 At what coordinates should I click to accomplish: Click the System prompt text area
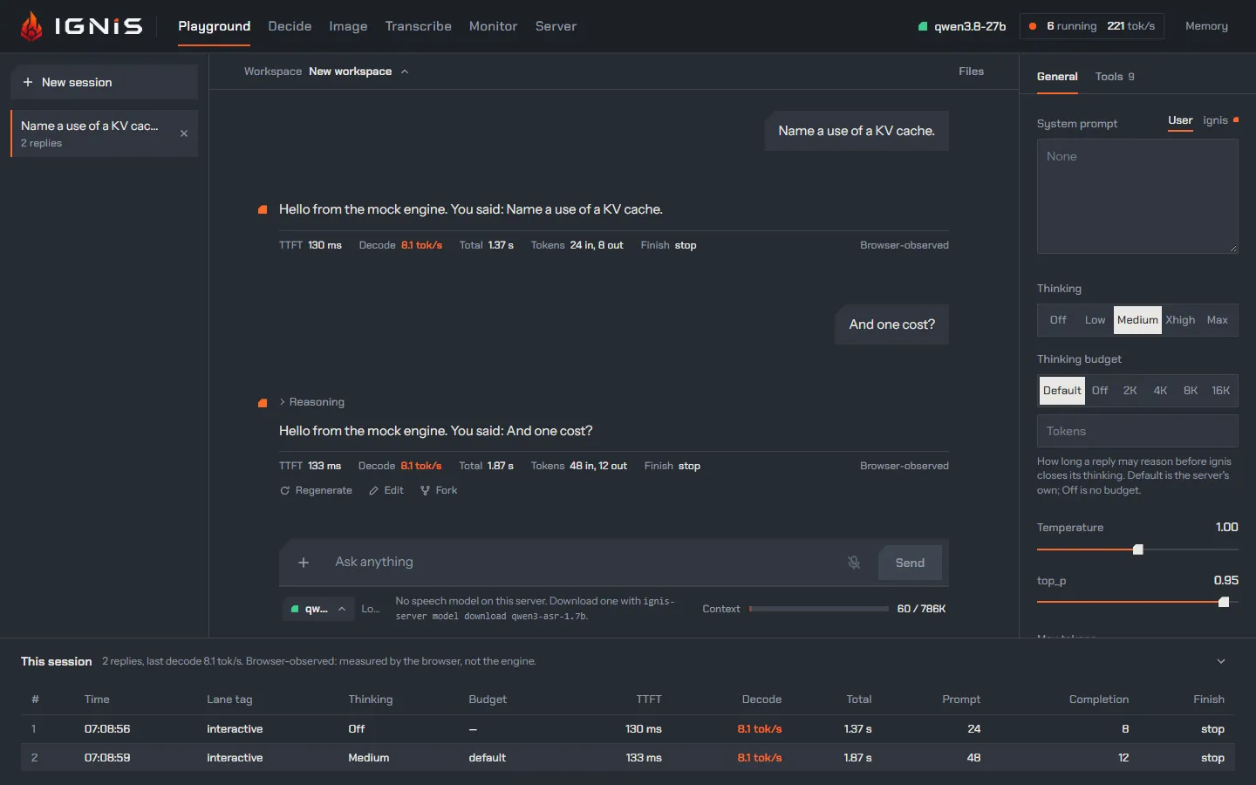[x=1137, y=196]
